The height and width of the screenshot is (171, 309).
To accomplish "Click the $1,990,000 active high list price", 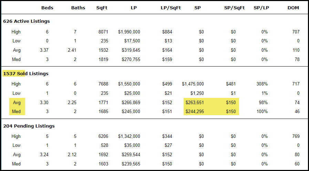I will 129,32.
